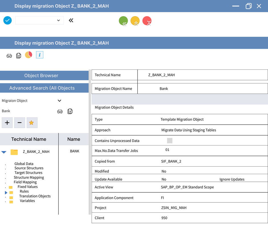The image size is (268, 229).
Task: Click the BANK name cell
Action: click(x=75, y=151)
